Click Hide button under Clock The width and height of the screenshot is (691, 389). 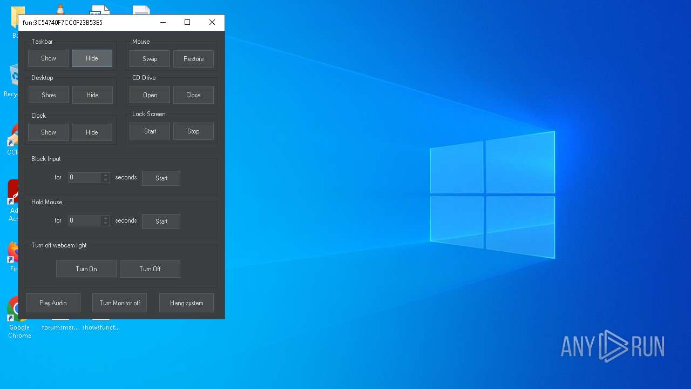92,132
